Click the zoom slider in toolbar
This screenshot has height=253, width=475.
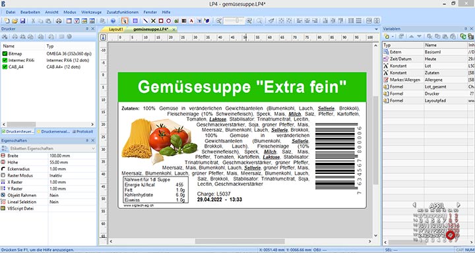[234, 21]
